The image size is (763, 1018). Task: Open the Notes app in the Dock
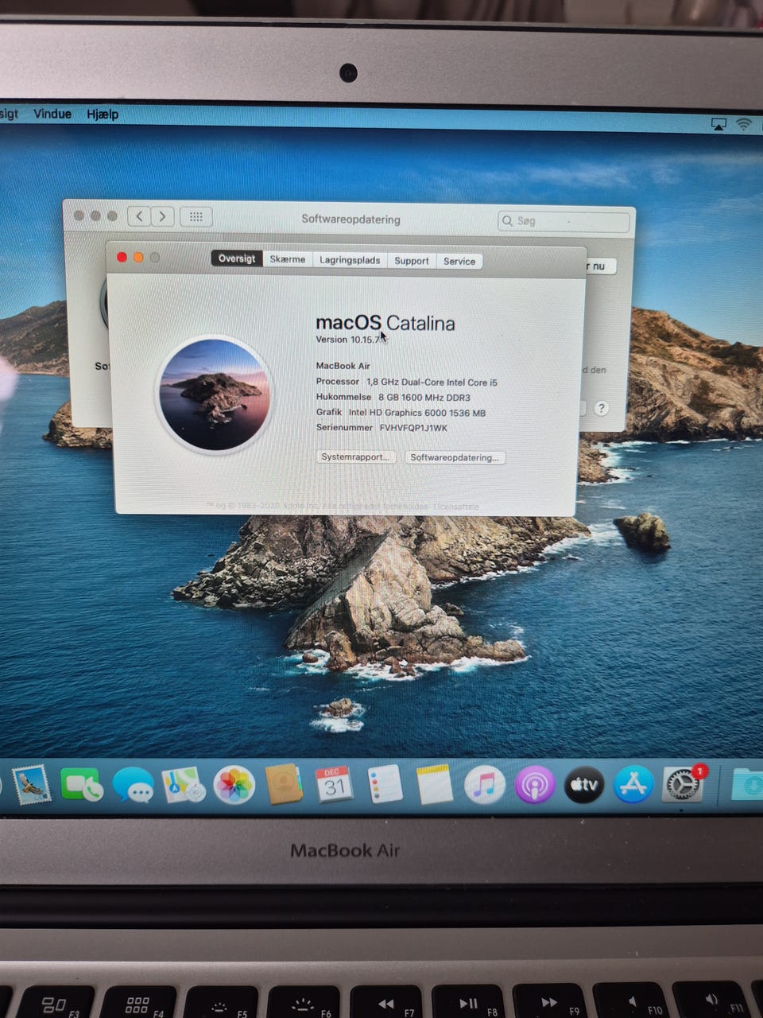pyautogui.click(x=435, y=785)
